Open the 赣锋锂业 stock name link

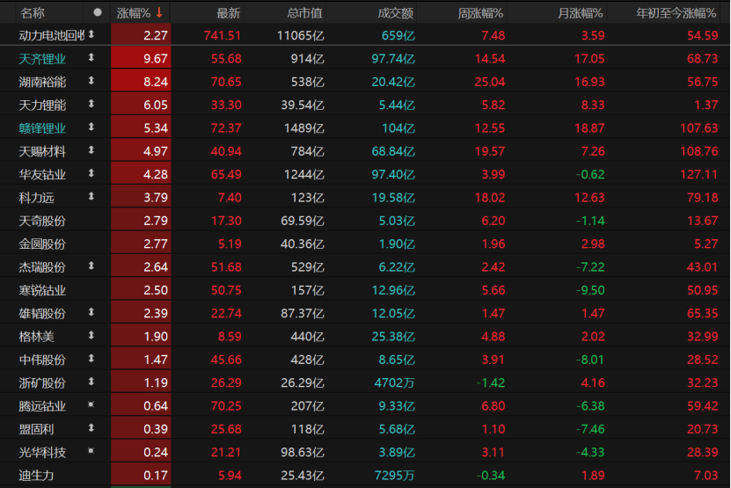[x=42, y=127]
